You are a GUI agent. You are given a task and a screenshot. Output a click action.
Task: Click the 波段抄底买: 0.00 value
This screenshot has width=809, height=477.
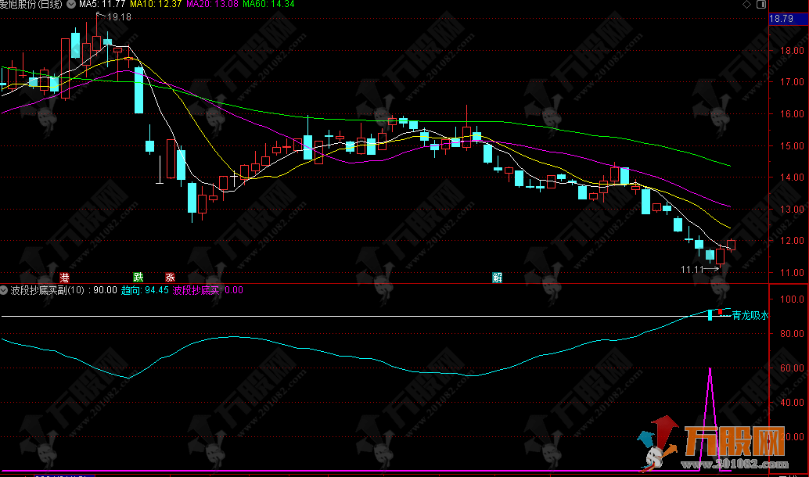pyautogui.click(x=208, y=290)
